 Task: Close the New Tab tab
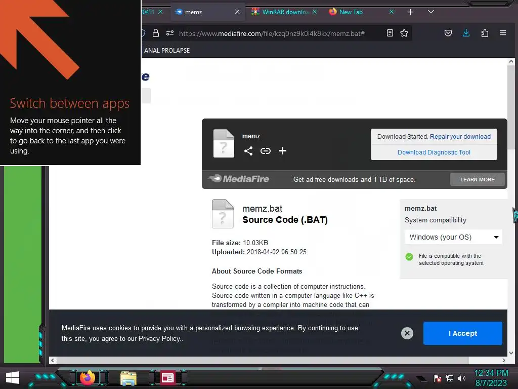[x=392, y=12]
